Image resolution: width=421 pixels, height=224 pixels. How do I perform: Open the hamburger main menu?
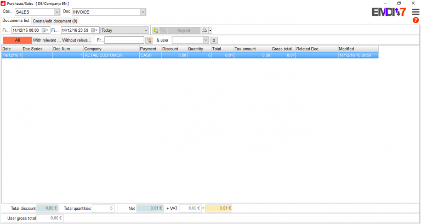[416, 12]
